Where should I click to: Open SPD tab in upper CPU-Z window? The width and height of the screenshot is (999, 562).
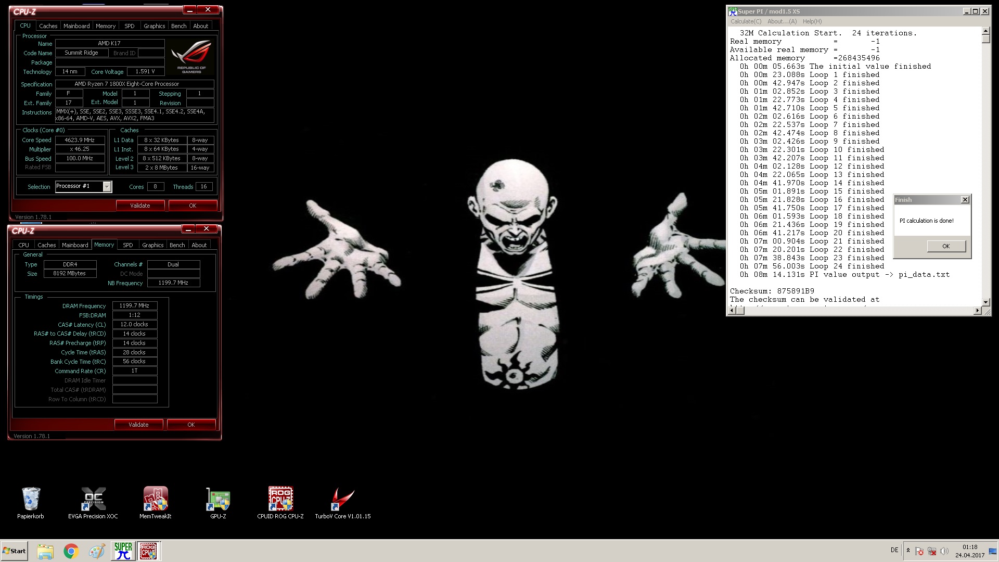point(130,26)
